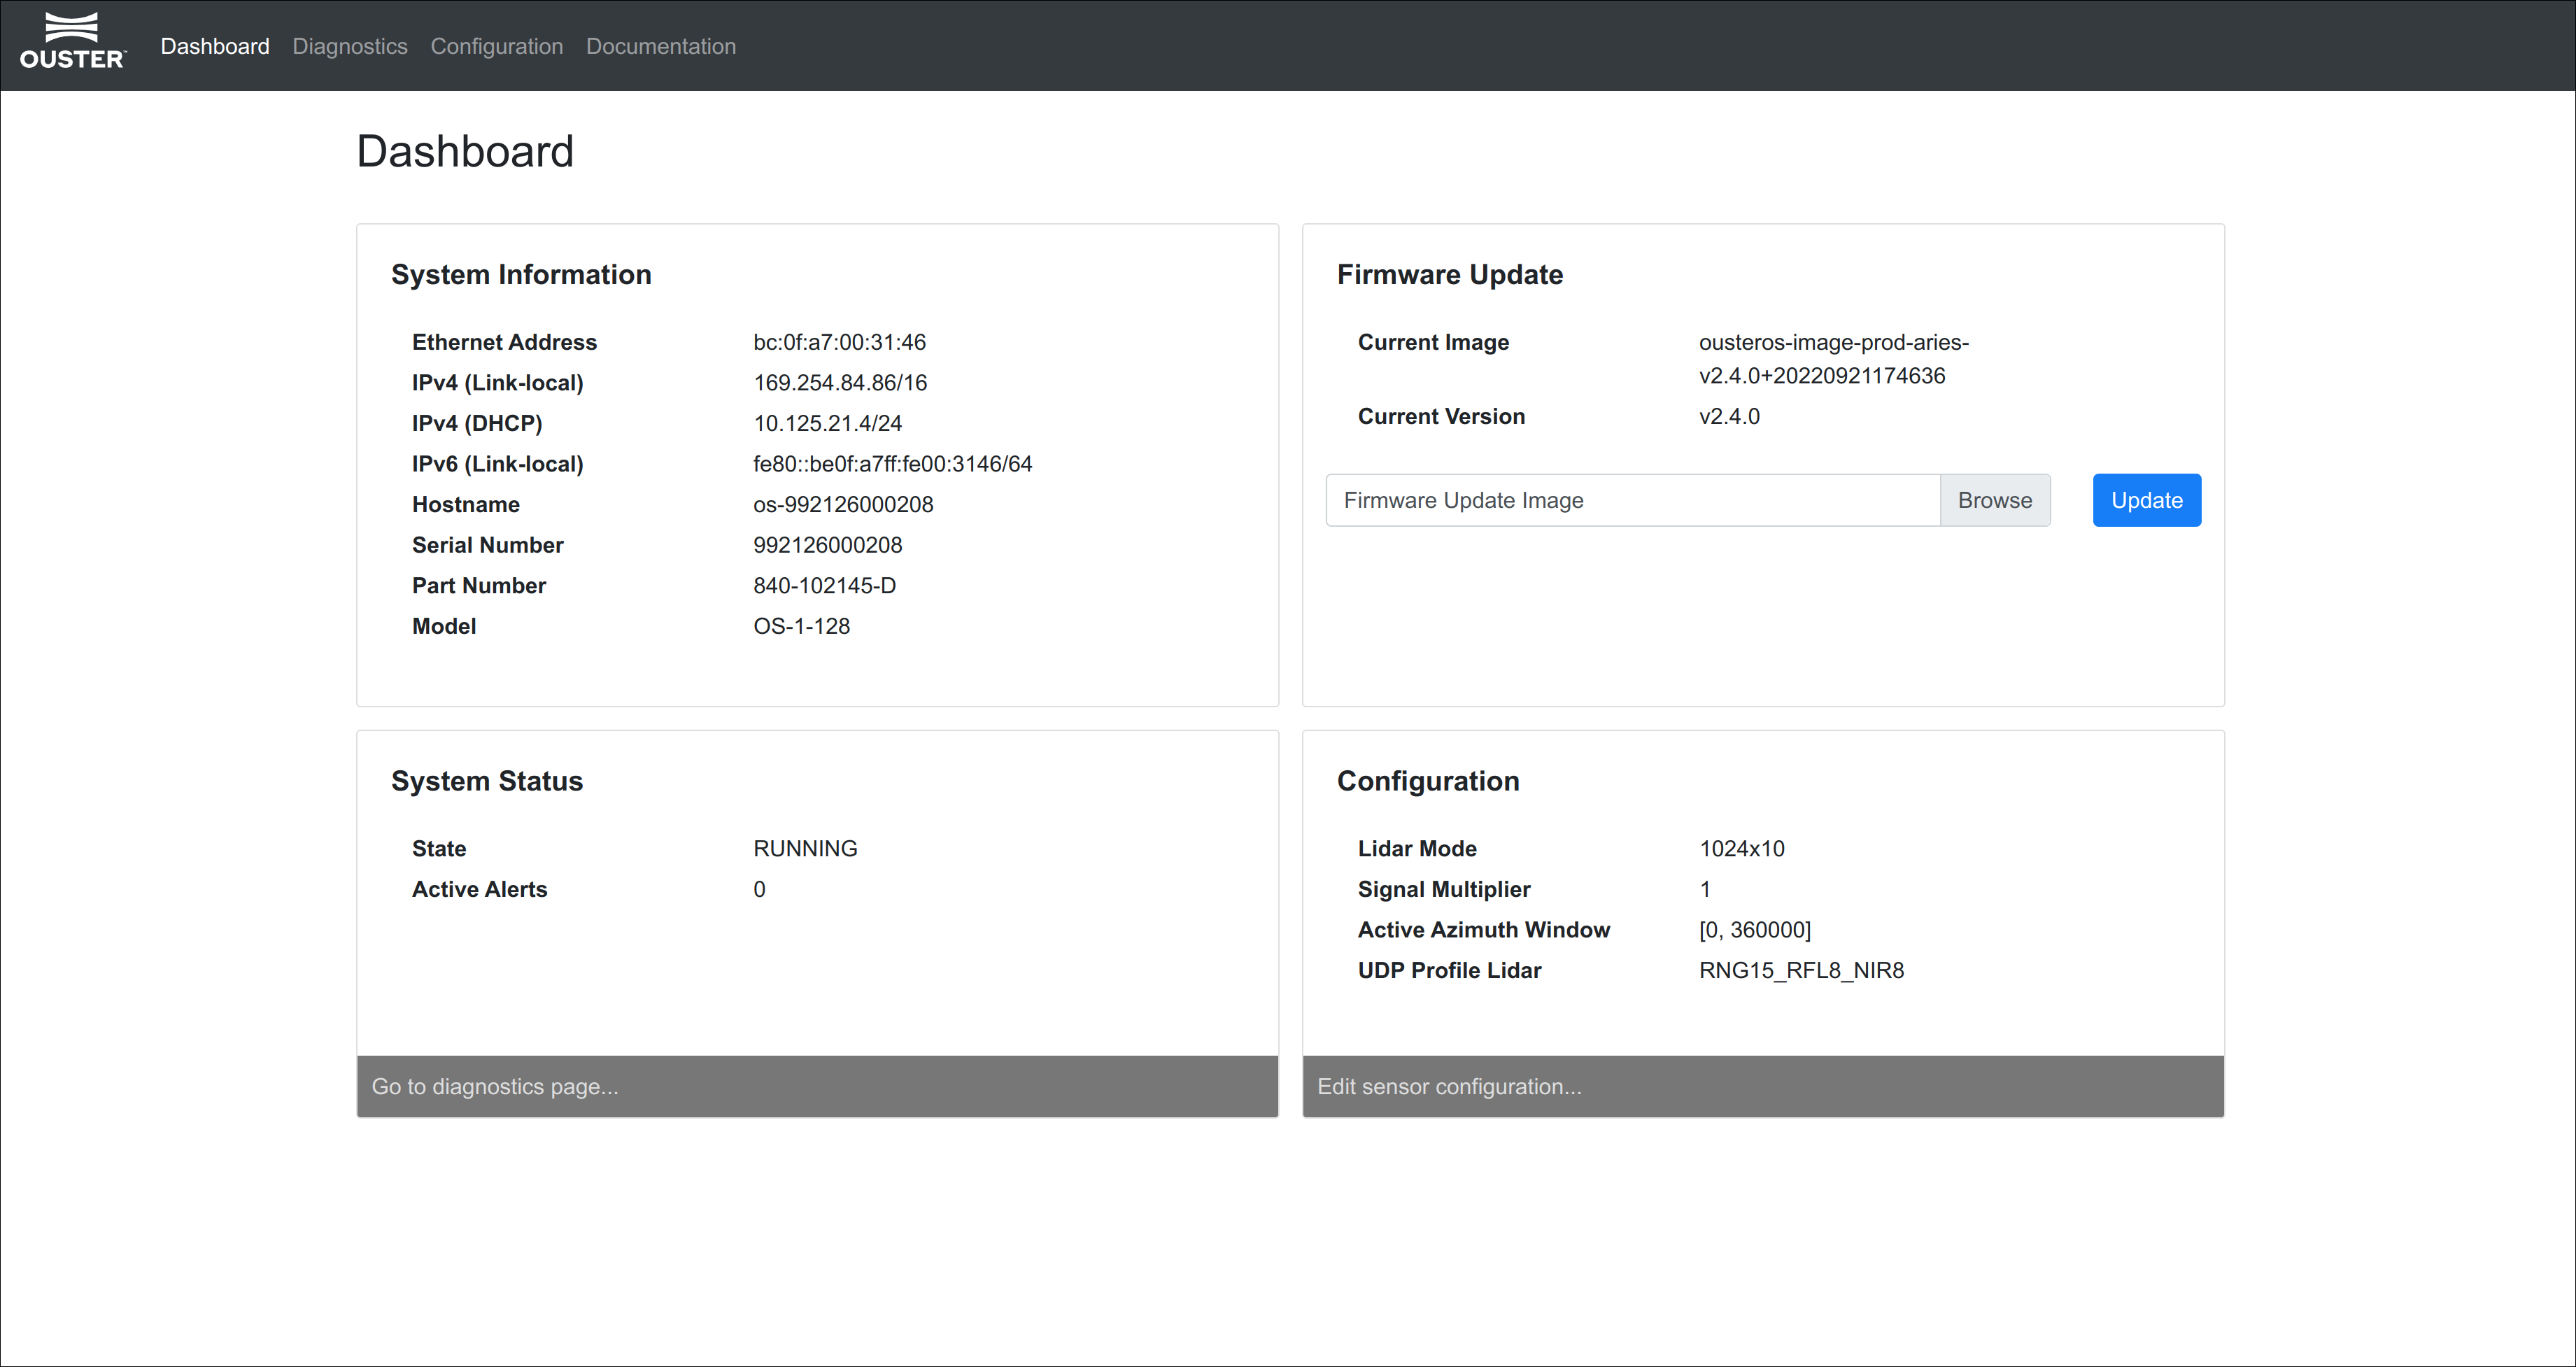Click the Current Image label
This screenshot has height=1367, width=2576.
coord(1433,342)
